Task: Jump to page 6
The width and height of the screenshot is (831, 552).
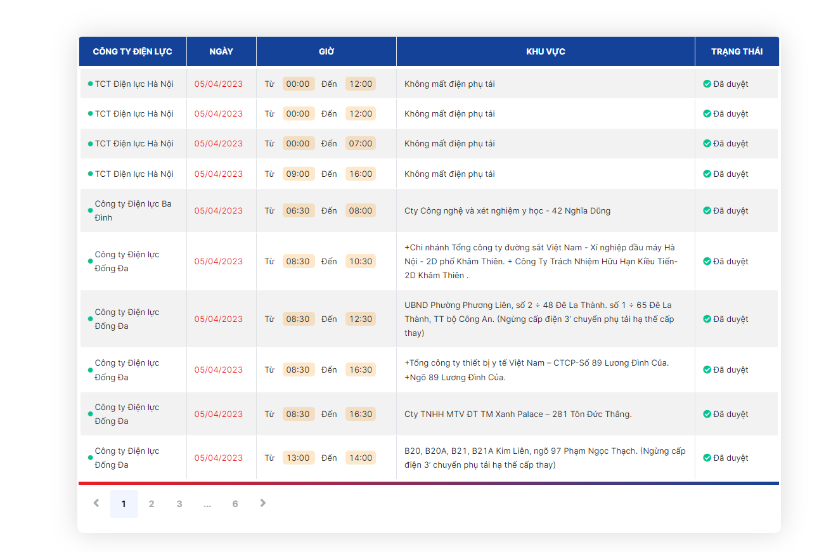Action: [x=235, y=504]
